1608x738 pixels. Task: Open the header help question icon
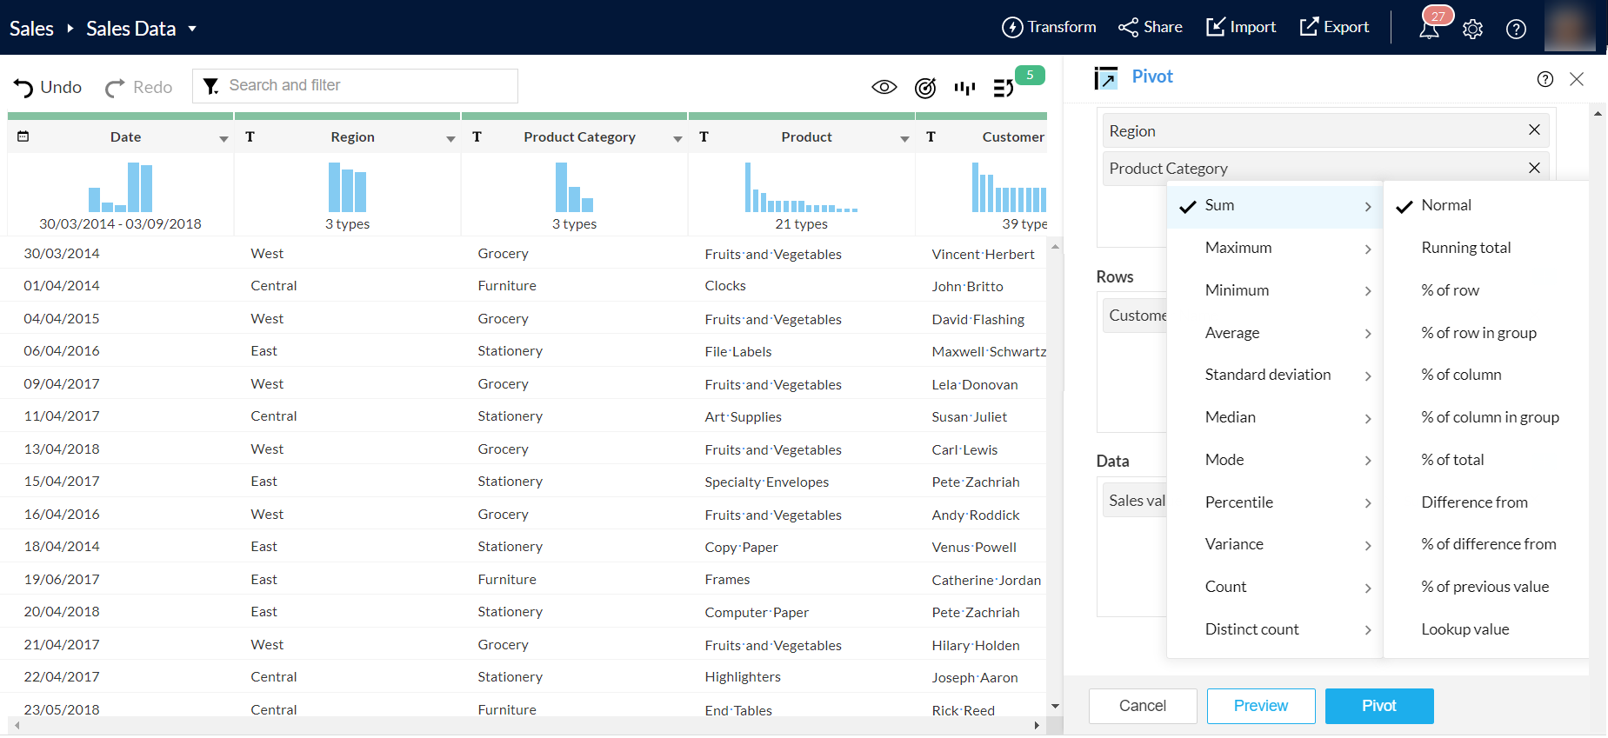click(x=1516, y=30)
